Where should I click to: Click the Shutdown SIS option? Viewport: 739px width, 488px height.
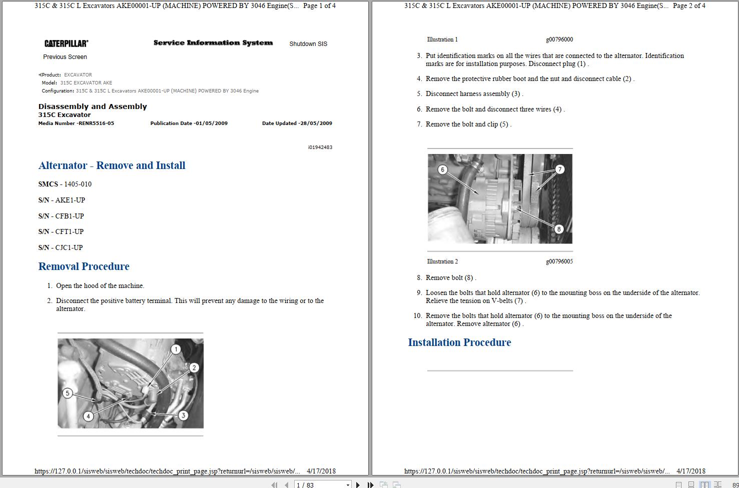tap(308, 43)
